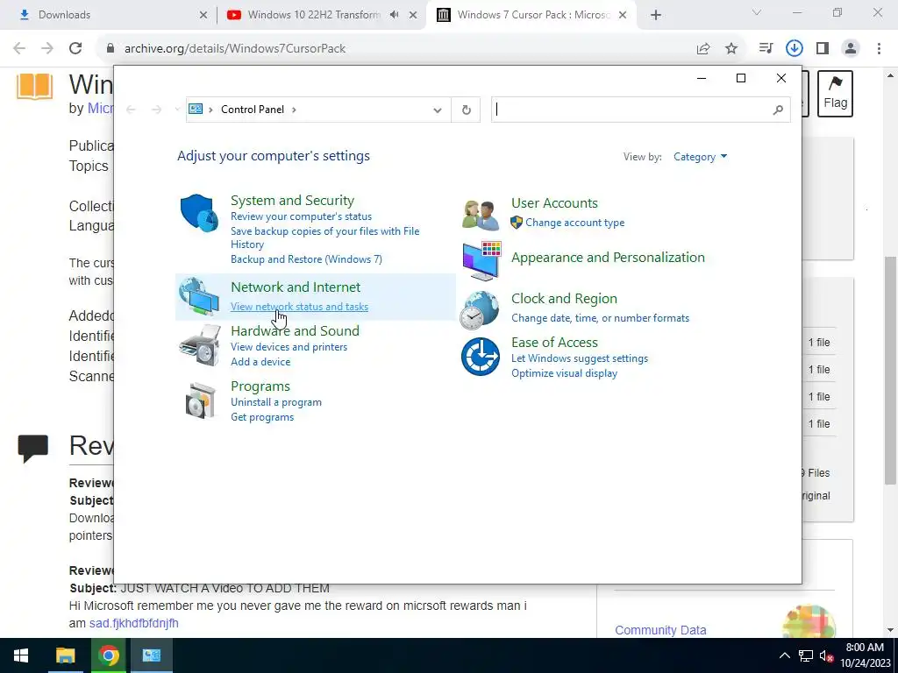
Task: Click the Flag button on archive page
Action: (x=835, y=94)
